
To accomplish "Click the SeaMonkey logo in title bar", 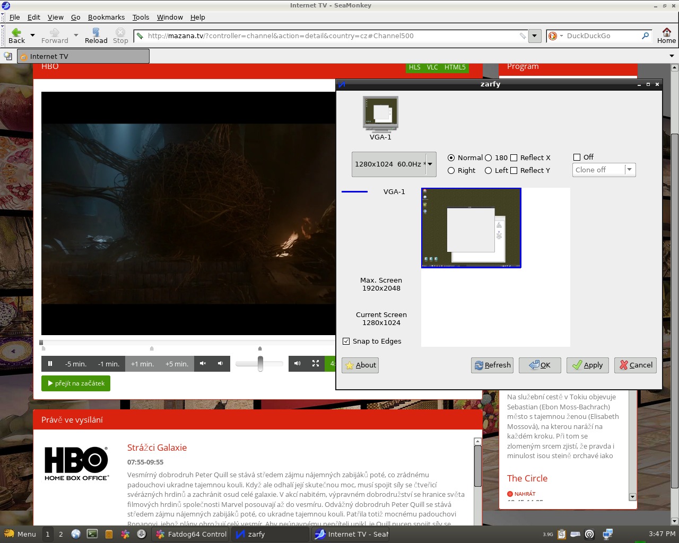I will (6, 5).
